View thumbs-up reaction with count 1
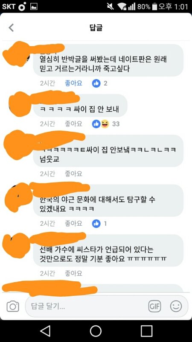The width and height of the screenshot is (192, 342). (99, 223)
